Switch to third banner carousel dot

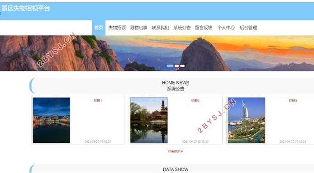[182, 66]
